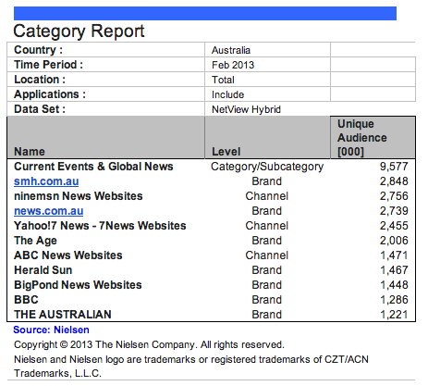Select Yahoo!7 News - 7News Websites name
The image size is (428, 386).
coord(100,226)
